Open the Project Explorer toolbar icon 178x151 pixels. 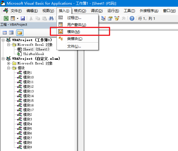(x=103, y=18)
